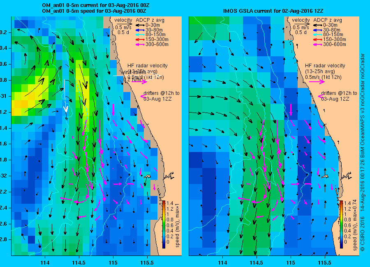Click the white wind stress arrow in left map
The width and height of the screenshot is (370, 267).
(x=65, y=96)
